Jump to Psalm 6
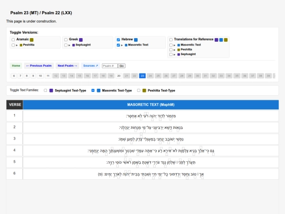Image resolution: width=285 pixels, height=214 pixels. [x=14, y=76]
